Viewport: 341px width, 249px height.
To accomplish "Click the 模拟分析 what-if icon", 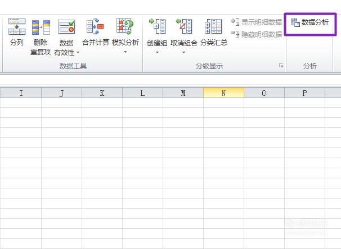I will point(125,26).
